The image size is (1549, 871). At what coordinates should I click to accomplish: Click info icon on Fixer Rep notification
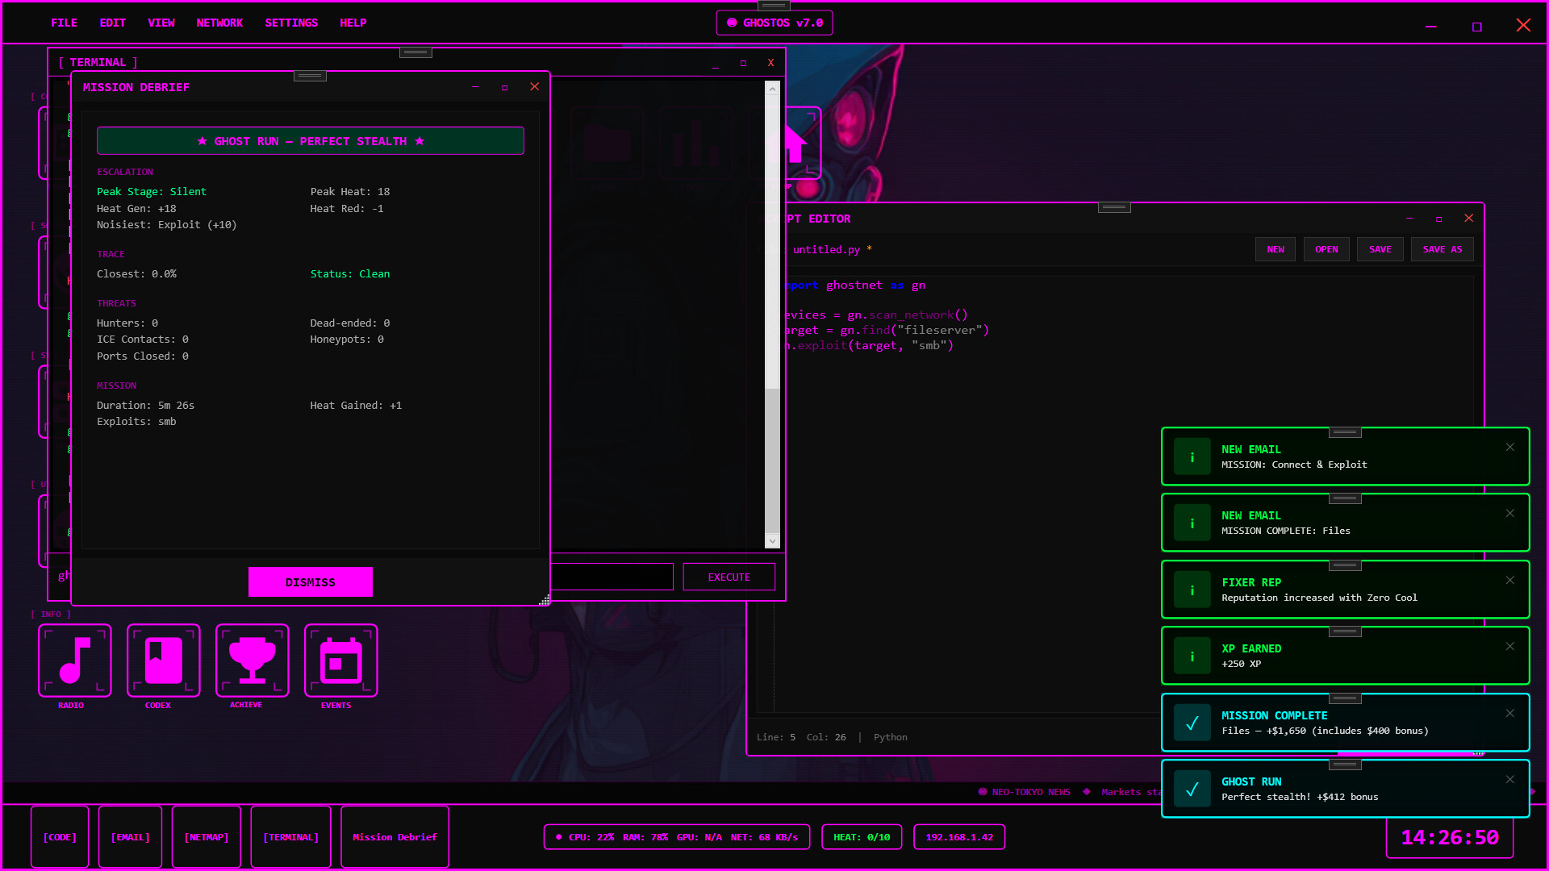pos(1192,590)
